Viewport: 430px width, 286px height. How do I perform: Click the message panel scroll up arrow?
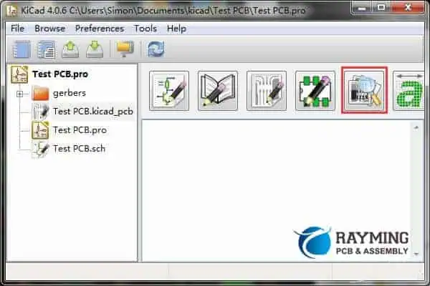(418, 127)
